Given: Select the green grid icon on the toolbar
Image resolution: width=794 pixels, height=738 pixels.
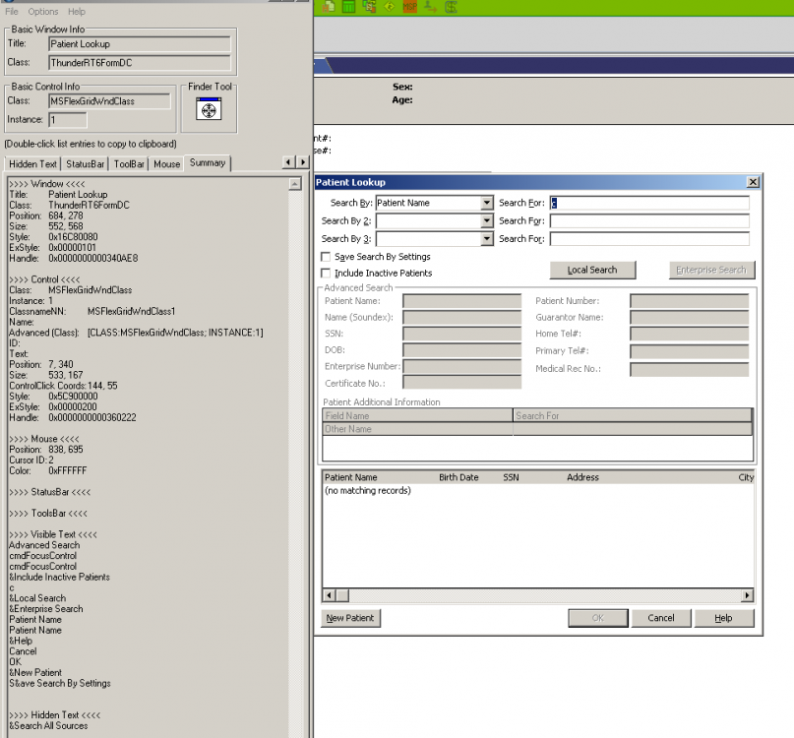Looking at the screenshot, I should [x=349, y=8].
